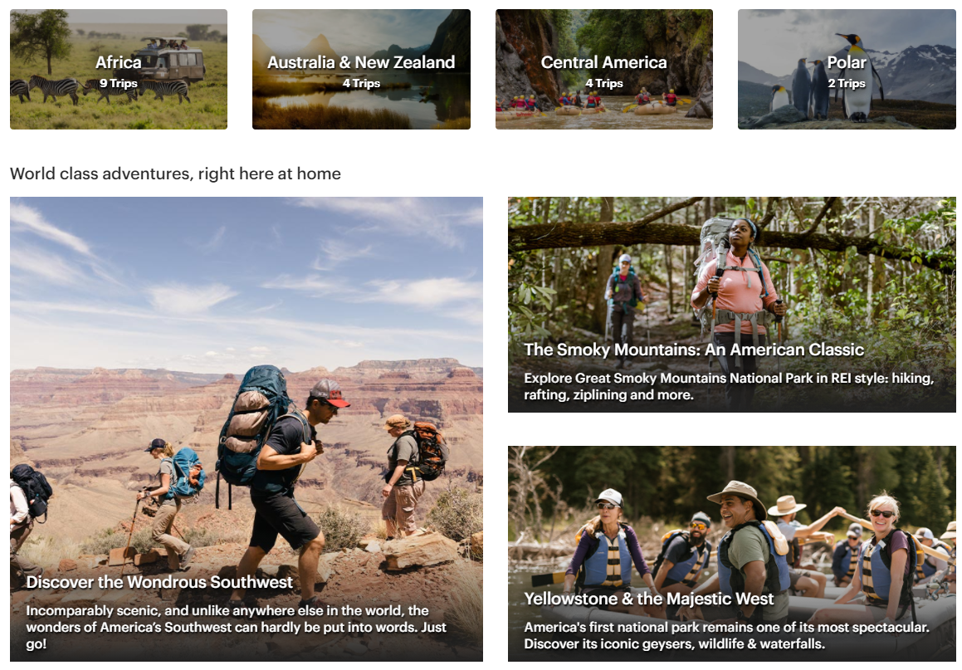Click the safari jeep in the Africa card
The image size is (962, 670).
(x=168, y=58)
